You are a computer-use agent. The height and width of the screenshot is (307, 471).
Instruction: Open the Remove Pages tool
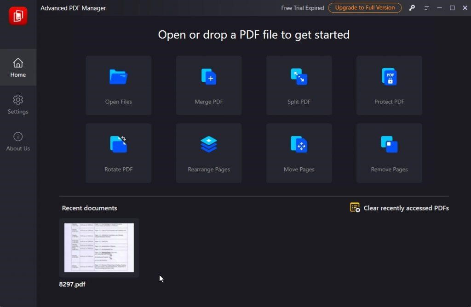[389, 153]
